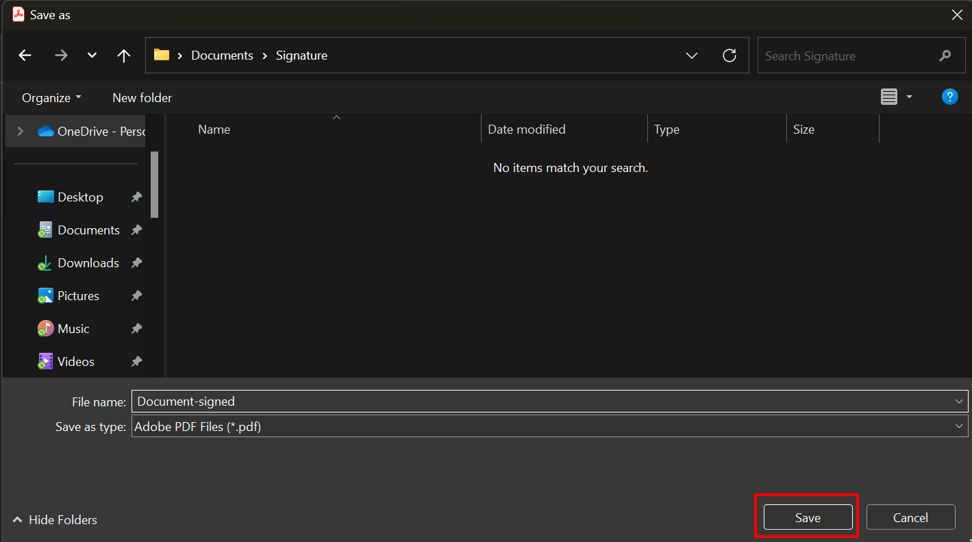Open the Save as type dropdown

point(958,426)
